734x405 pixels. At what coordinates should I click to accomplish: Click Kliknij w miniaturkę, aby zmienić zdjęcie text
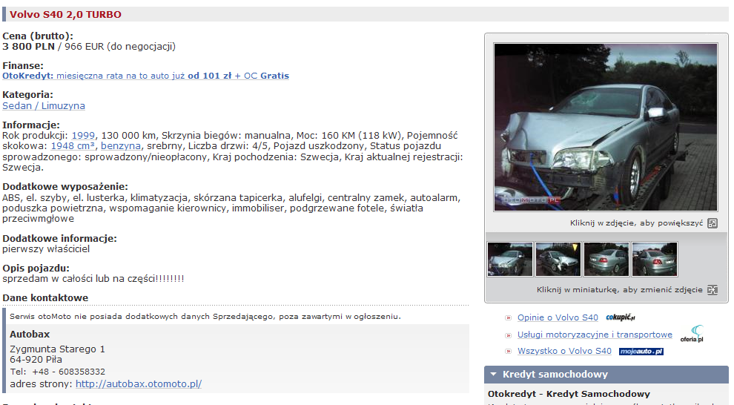point(620,290)
